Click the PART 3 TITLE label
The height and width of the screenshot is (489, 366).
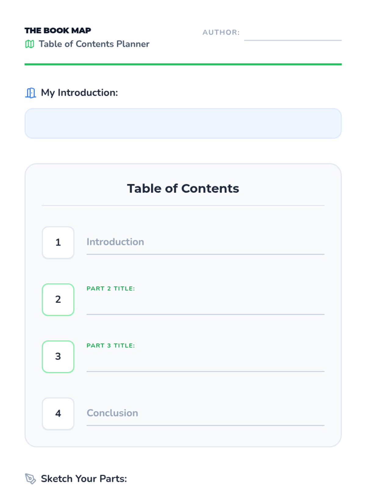pos(110,346)
